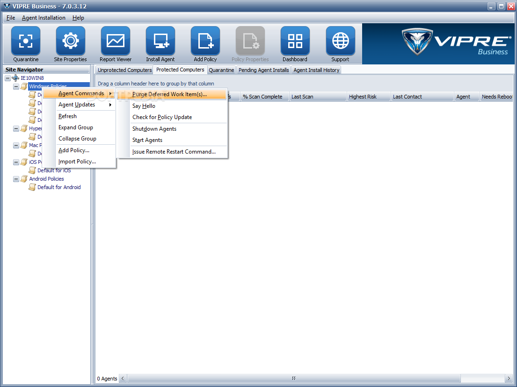This screenshot has width=517, height=387.
Task: Switch to Pending Agent Installs tab
Action: point(264,70)
